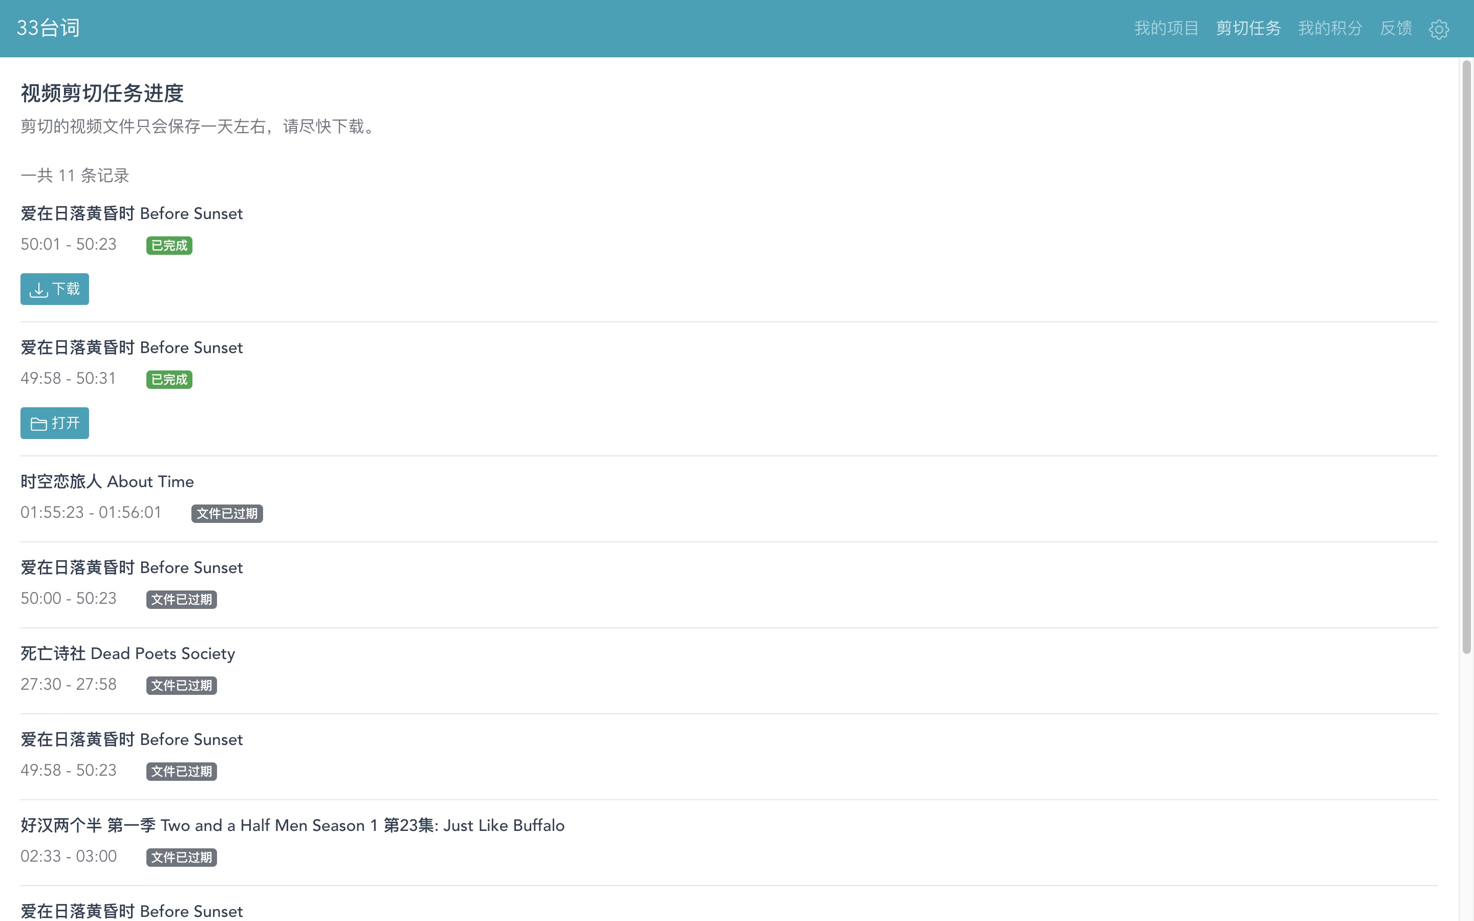
Task: Click the 50:00 - 50:23 time range text
Action: (68, 598)
